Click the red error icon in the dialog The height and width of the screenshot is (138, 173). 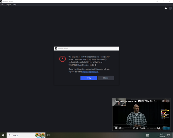point(62,59)
